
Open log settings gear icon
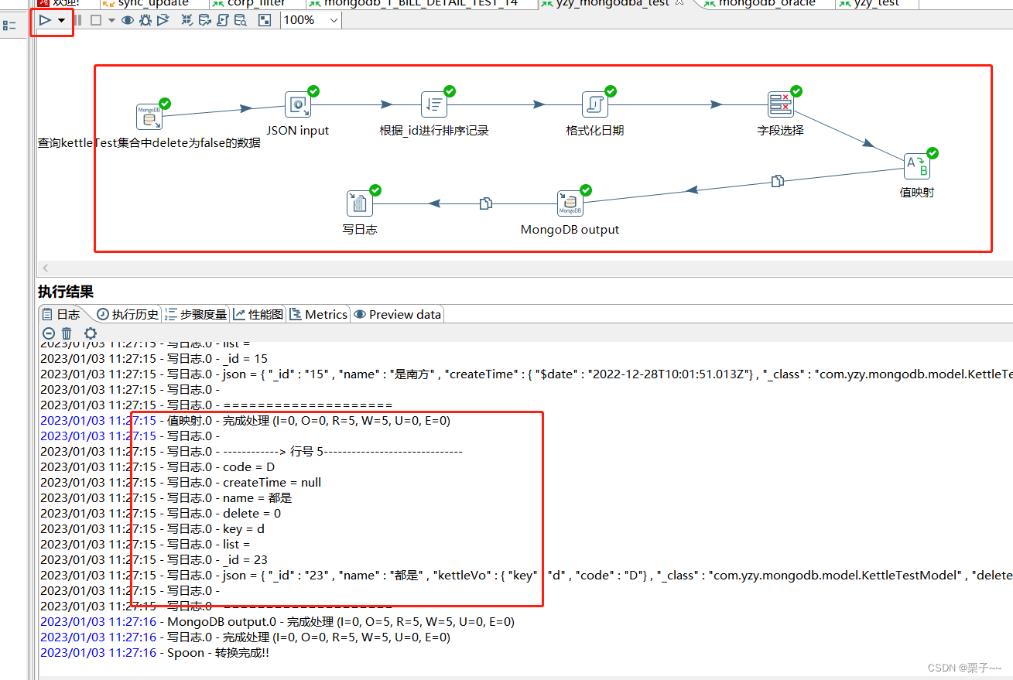point(91,333)
